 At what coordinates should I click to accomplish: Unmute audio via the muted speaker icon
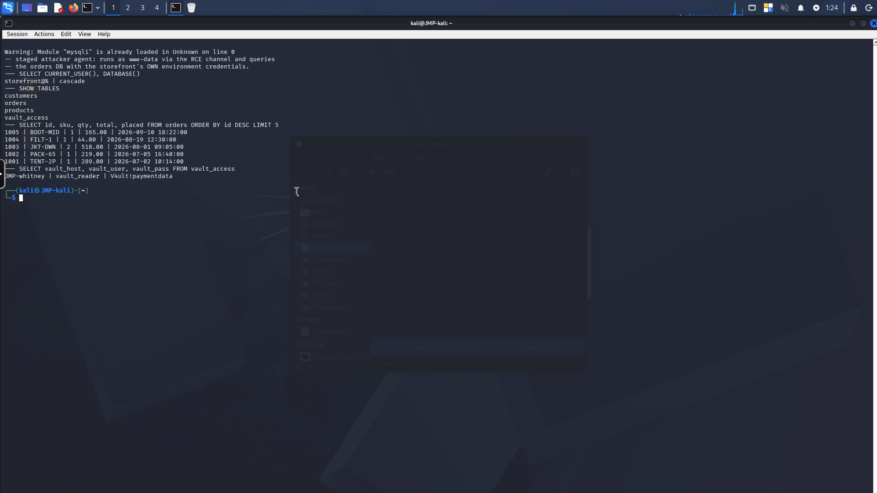[784, 8]
